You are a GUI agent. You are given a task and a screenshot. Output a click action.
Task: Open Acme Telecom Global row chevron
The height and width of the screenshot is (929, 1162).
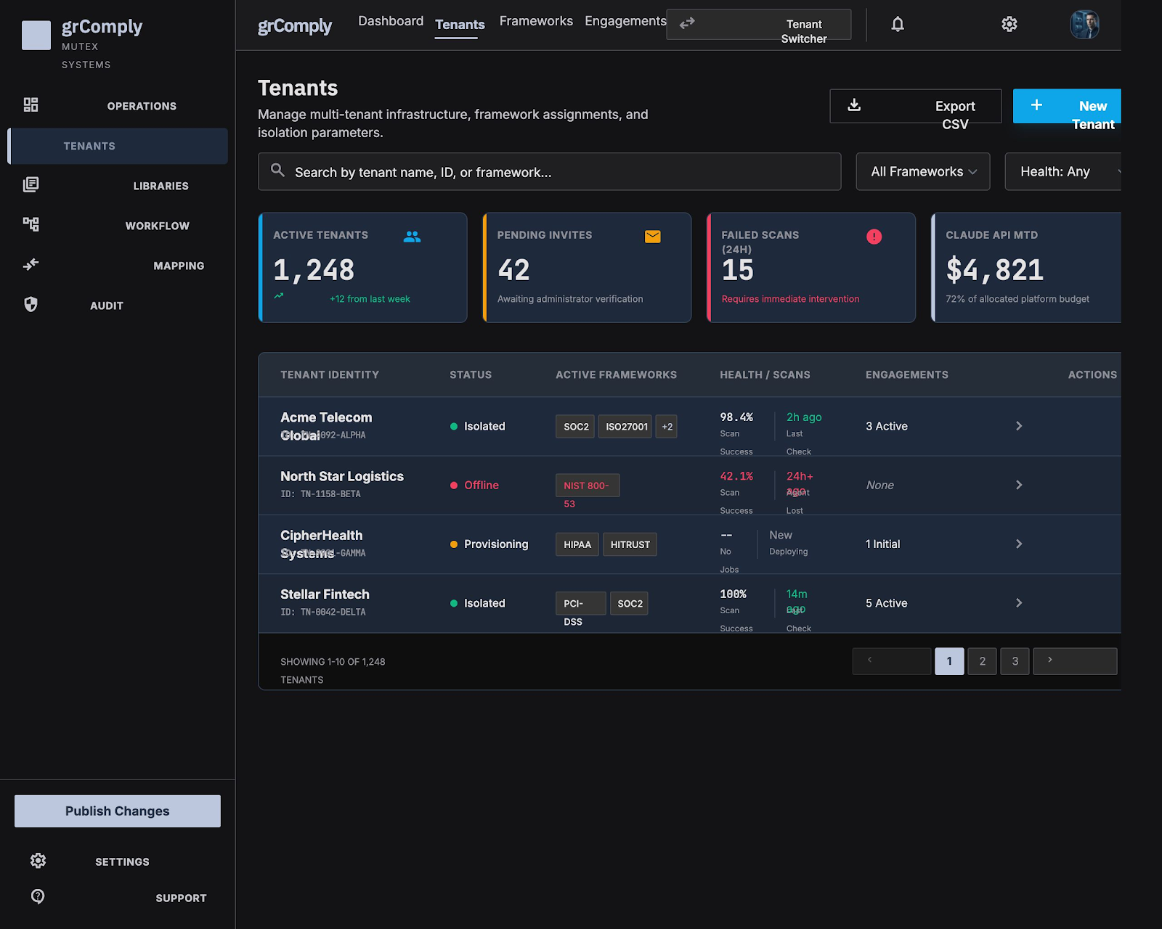click(x=1019, y=426)
